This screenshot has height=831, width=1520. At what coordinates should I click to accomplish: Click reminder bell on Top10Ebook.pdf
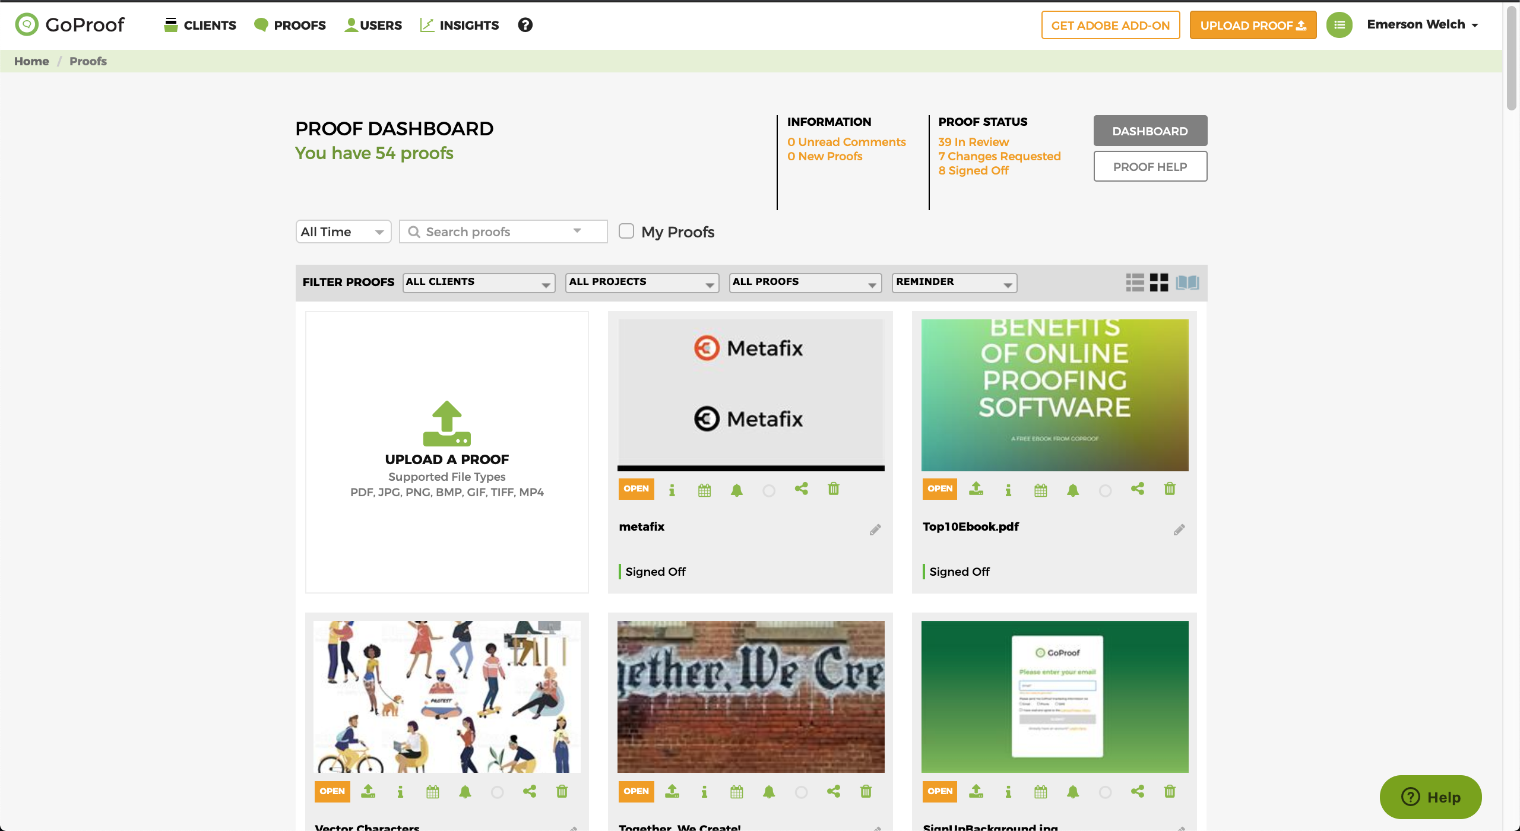coord(1072,490)
